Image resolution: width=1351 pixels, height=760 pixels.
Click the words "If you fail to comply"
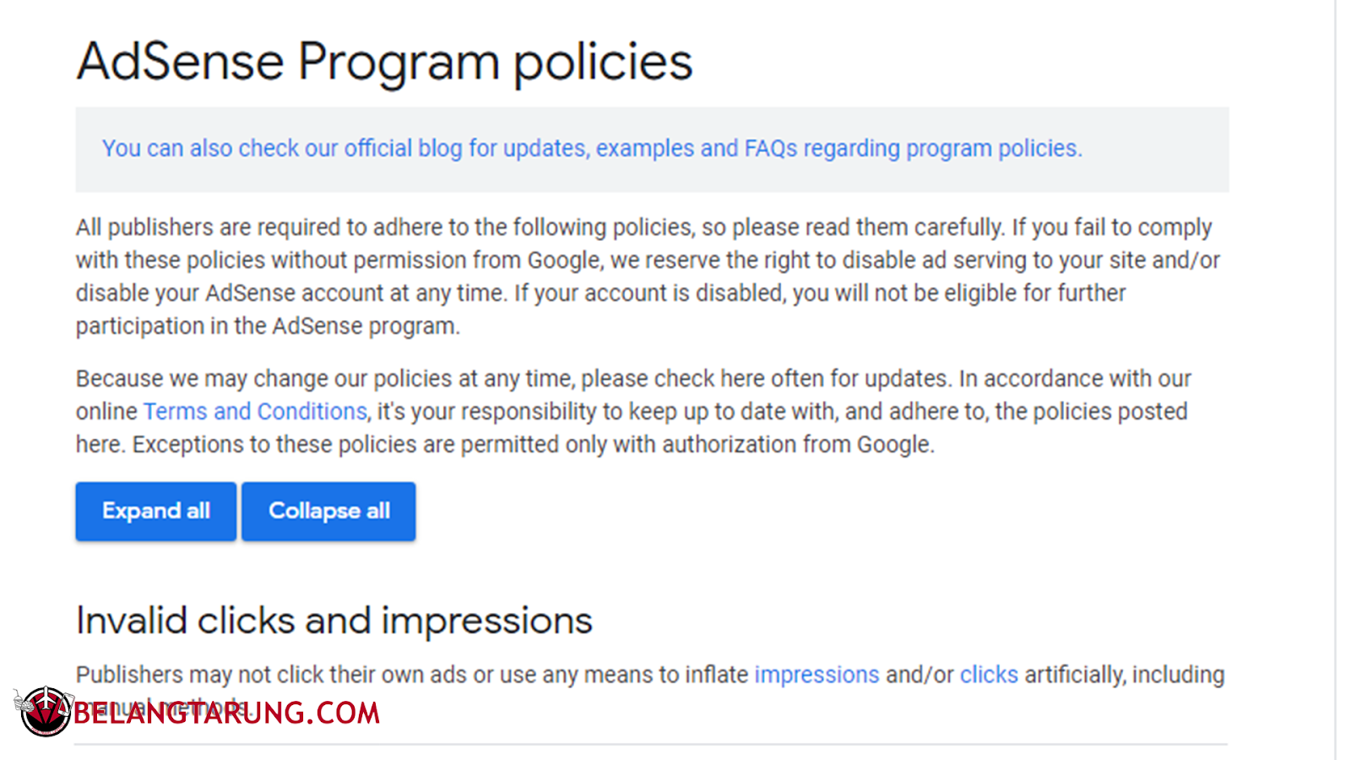tap(1111, 227)
